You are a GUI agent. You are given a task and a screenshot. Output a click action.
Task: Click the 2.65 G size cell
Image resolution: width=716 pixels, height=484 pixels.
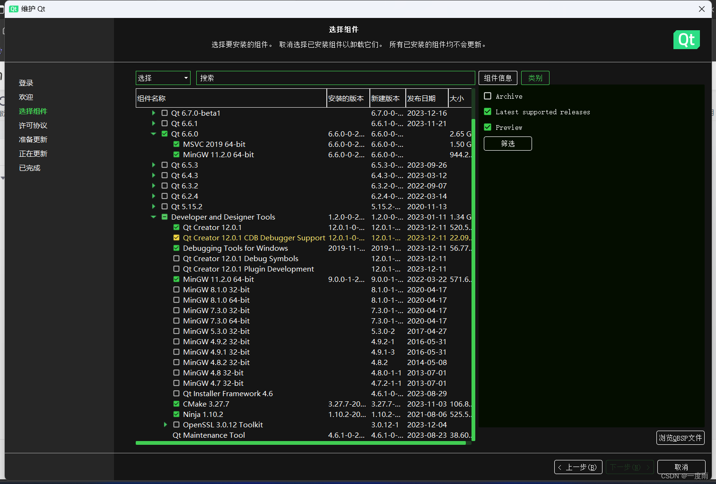tap(460, 134)
